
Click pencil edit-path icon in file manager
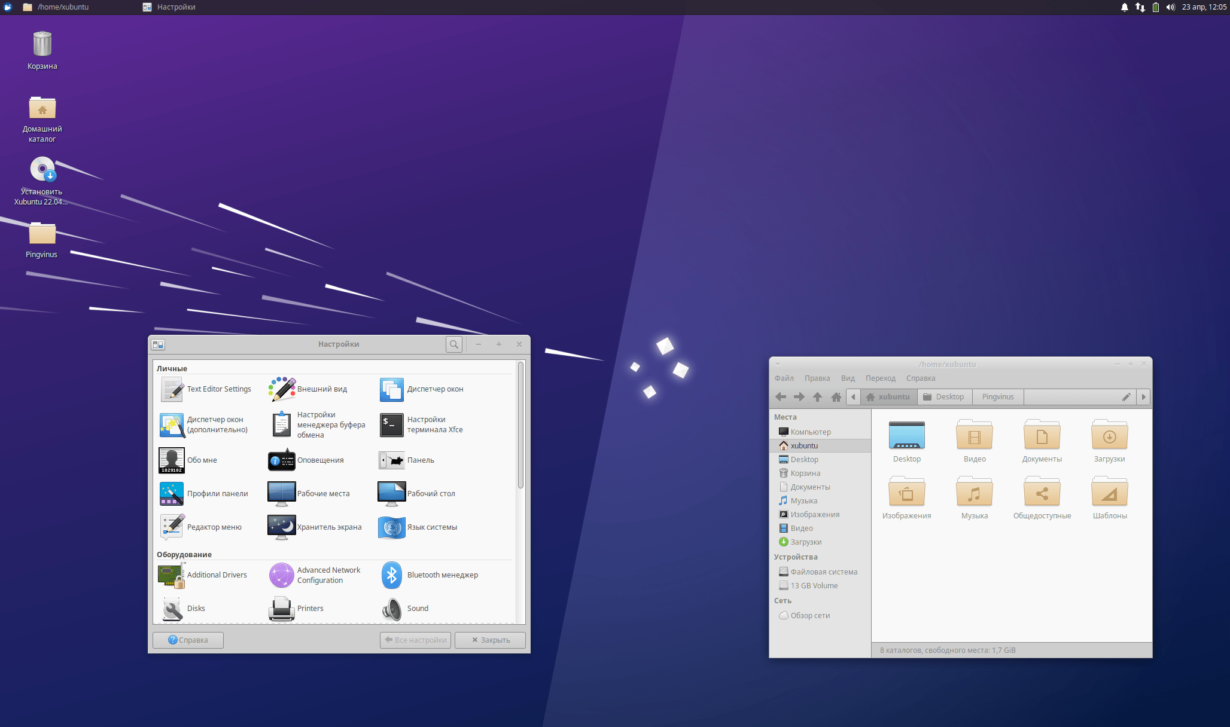pos(1126,397)
